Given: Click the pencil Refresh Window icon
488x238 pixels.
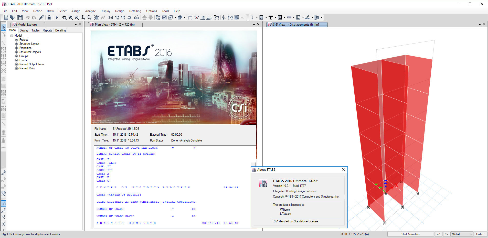Looking at the screenshot, I should (41, 17).
